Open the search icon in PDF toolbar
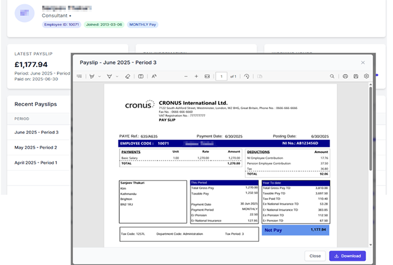The height and width of the screenshot is (265, 393). (332, 76)
